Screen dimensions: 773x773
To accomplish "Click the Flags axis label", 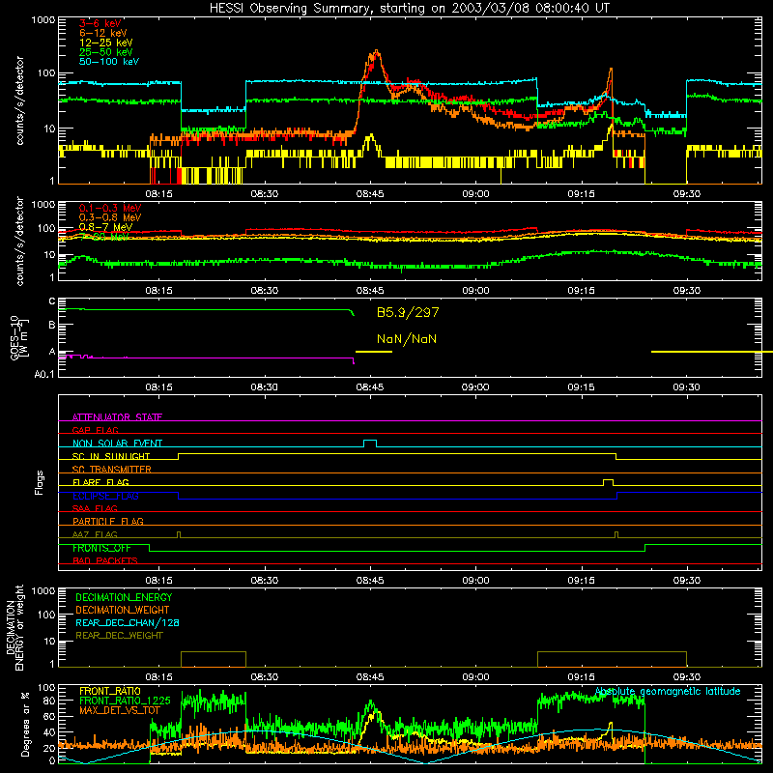I will [x=40, y=482].
